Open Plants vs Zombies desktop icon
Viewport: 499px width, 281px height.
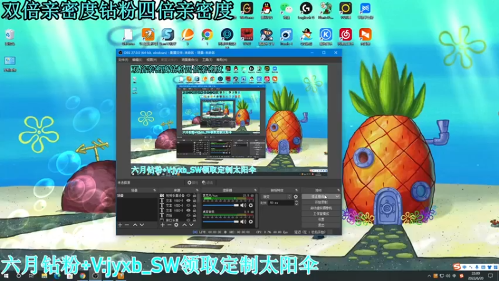tap(326, 10)
